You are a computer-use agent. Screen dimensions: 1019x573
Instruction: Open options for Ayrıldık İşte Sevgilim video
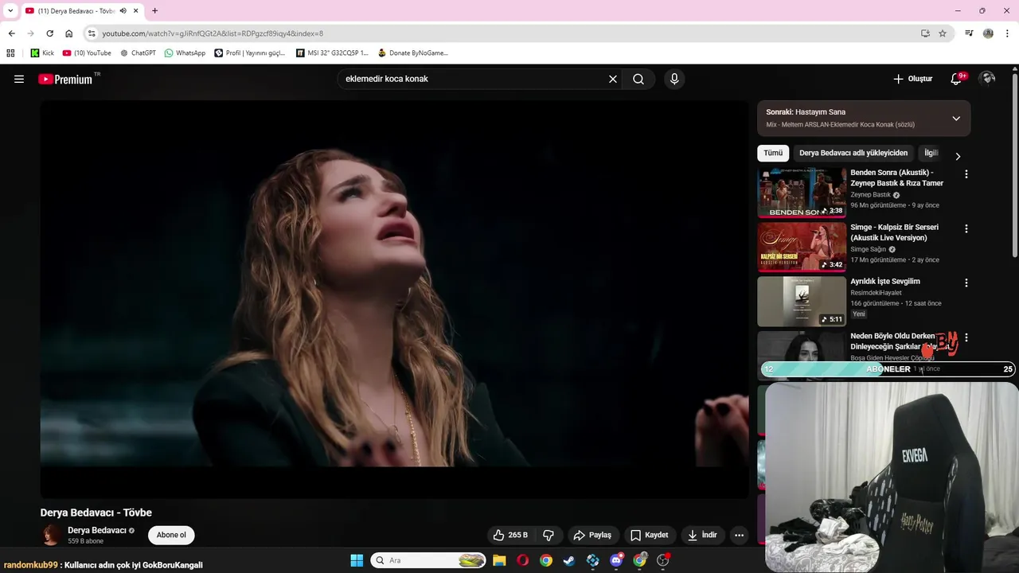tap(966, 283)
